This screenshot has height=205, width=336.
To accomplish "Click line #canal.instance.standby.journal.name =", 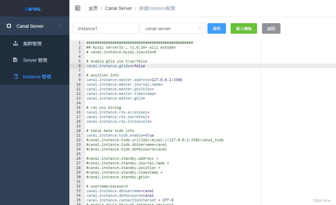I will click(128, 163).
